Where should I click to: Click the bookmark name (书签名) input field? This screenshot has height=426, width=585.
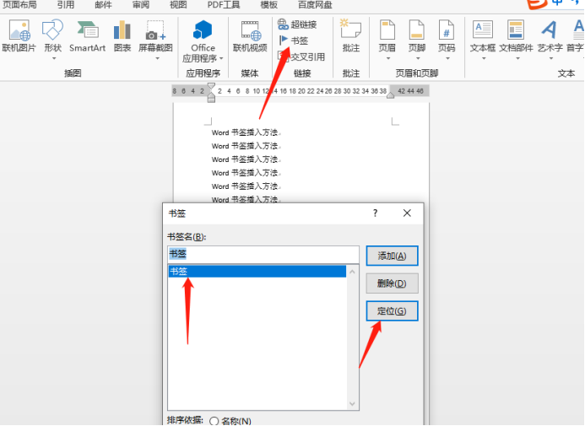[x=263, y=254]
